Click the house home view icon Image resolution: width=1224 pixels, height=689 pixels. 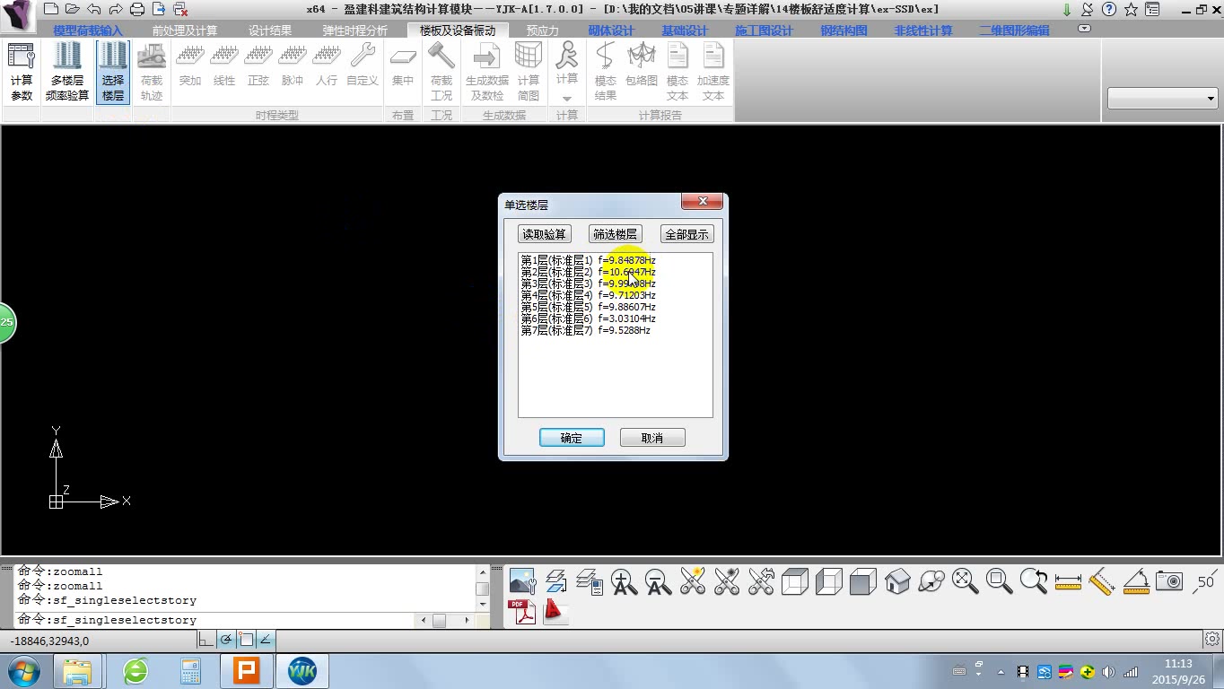(897, 581)
